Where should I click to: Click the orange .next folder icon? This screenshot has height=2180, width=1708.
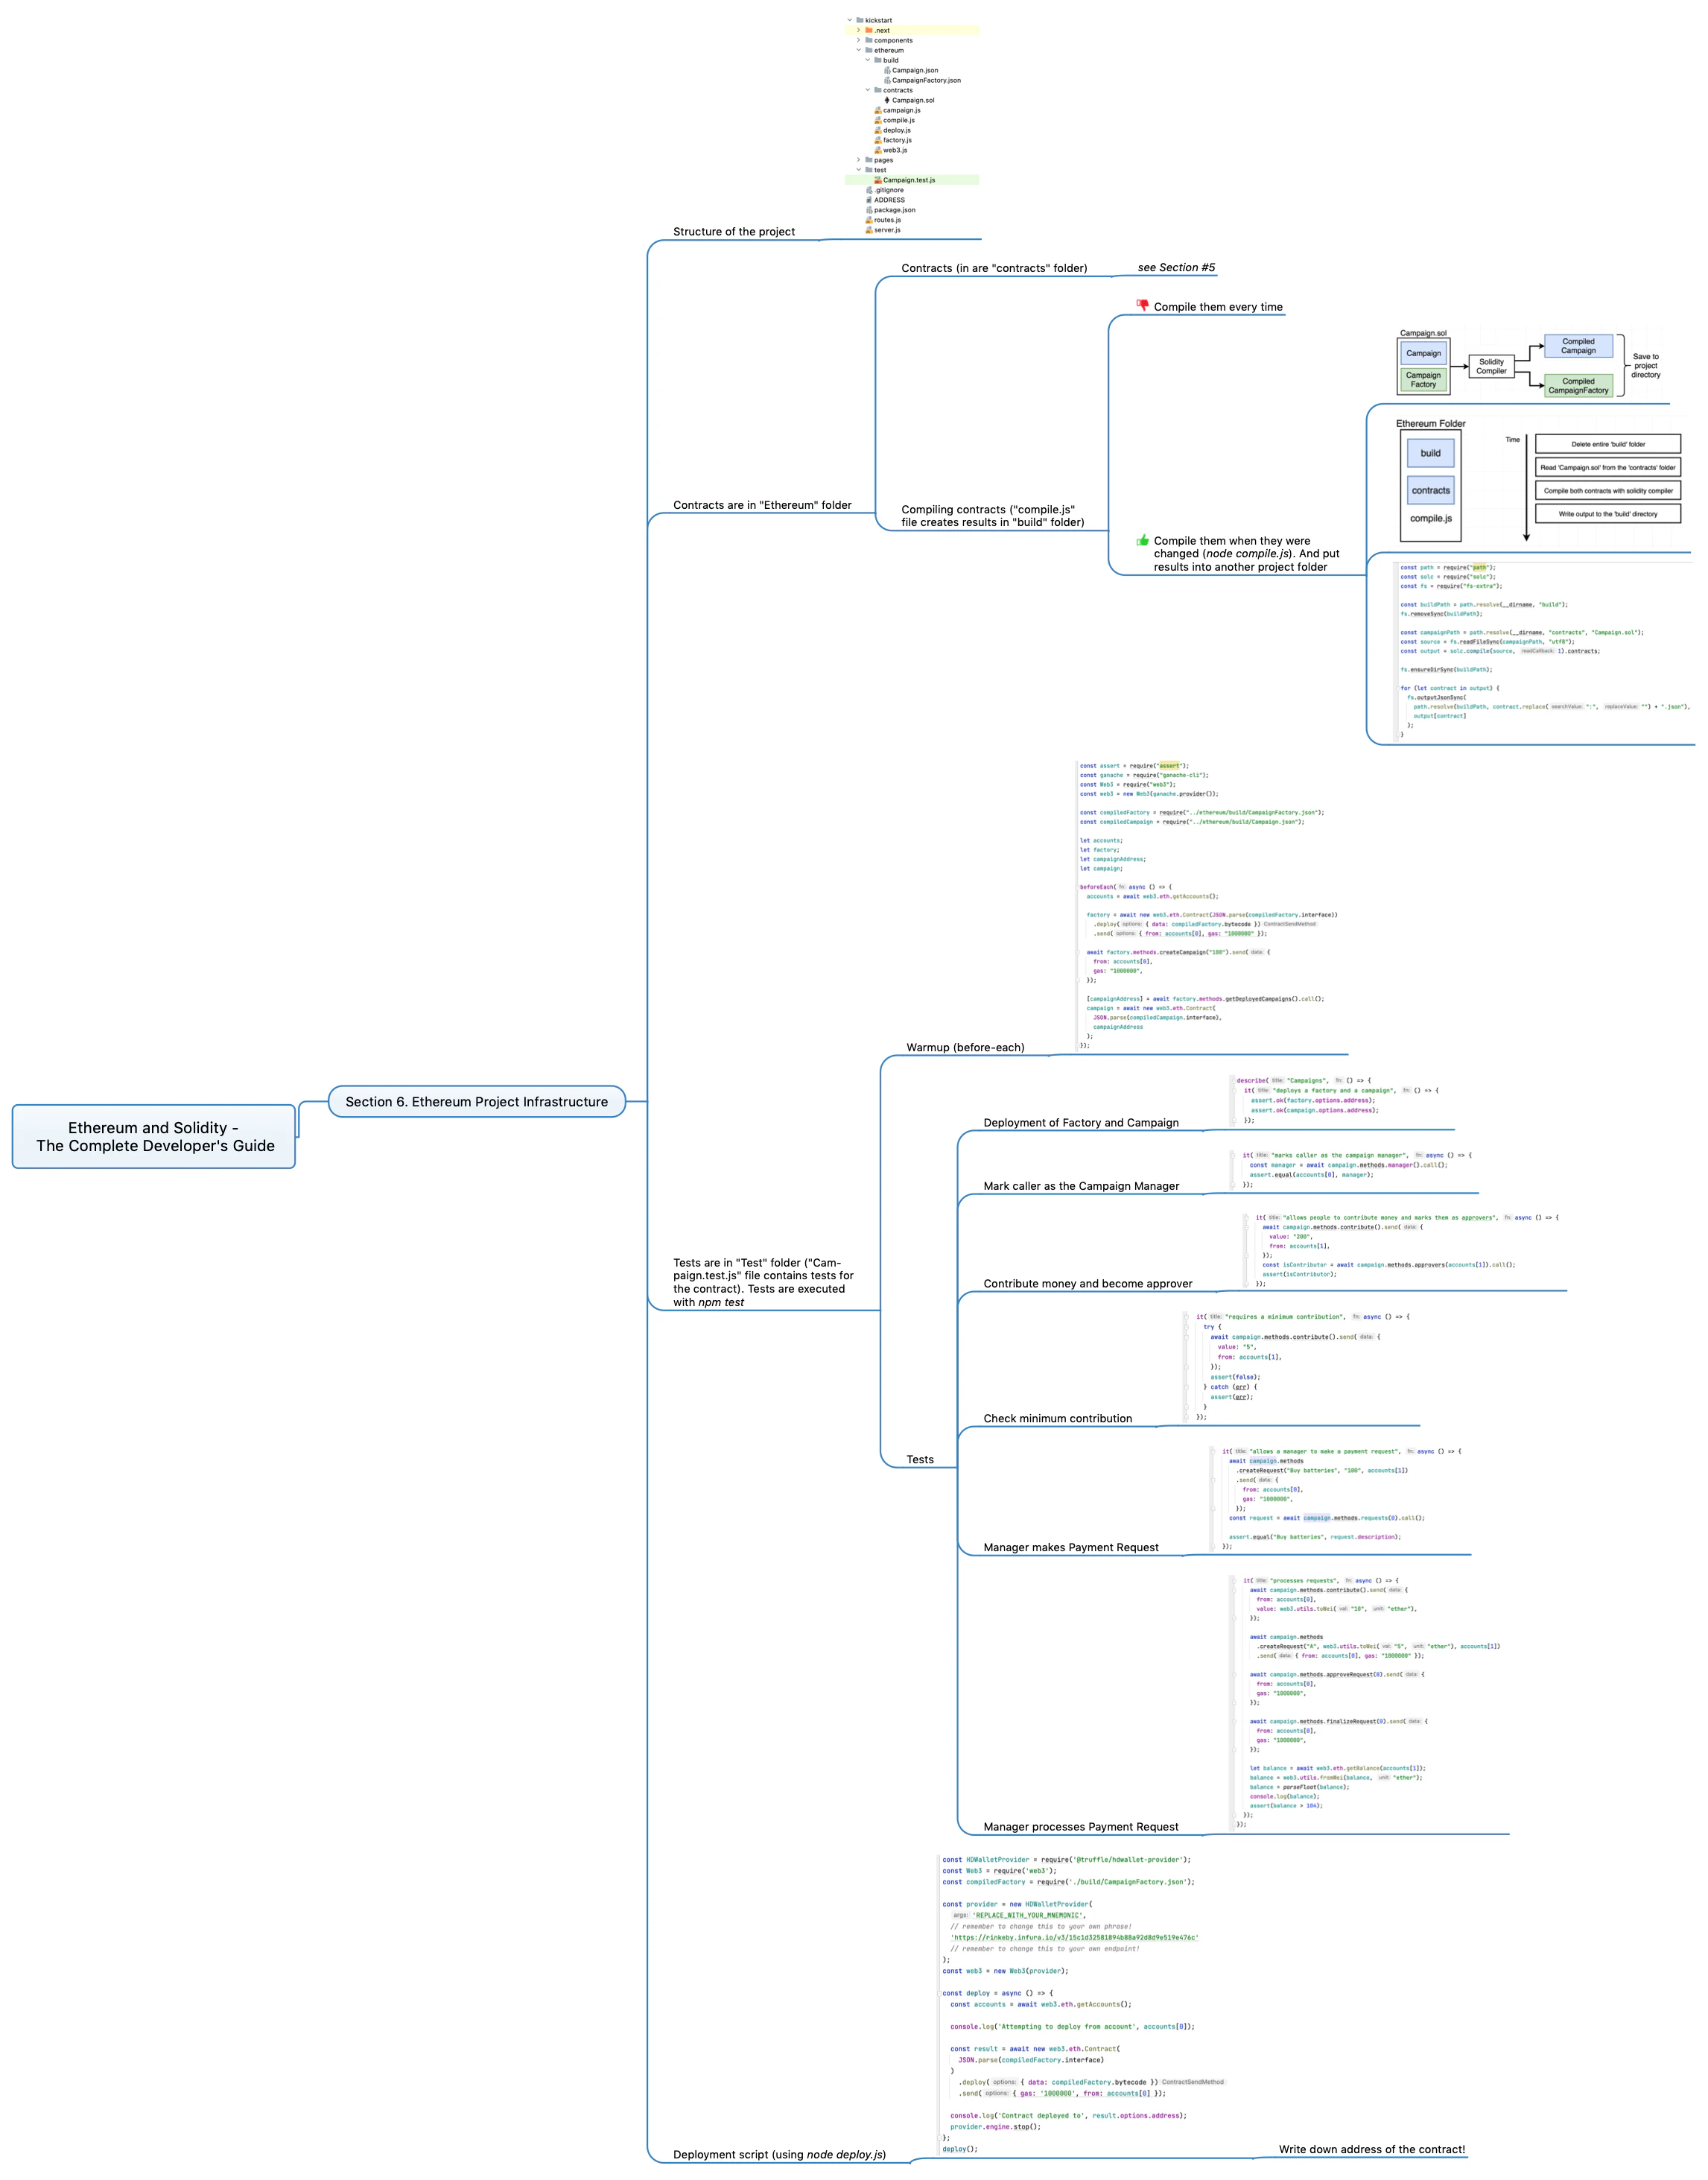point(869,30)
